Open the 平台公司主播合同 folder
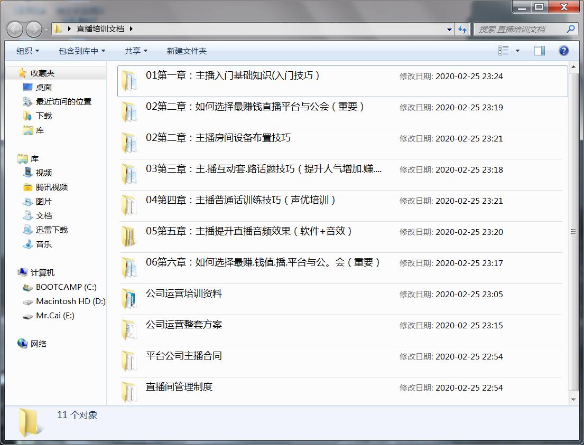This screenshot has width=584, height=445. point(183,356)
